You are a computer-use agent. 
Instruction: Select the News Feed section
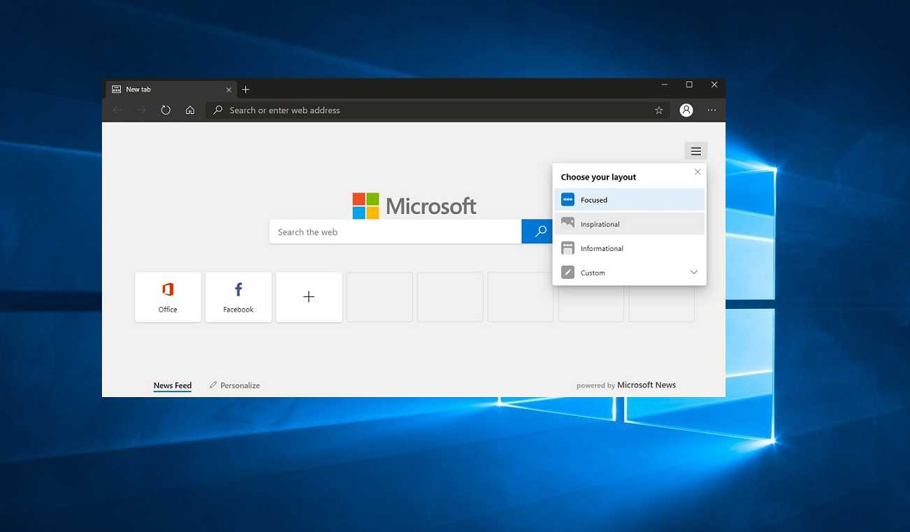[x=172, y=385]
